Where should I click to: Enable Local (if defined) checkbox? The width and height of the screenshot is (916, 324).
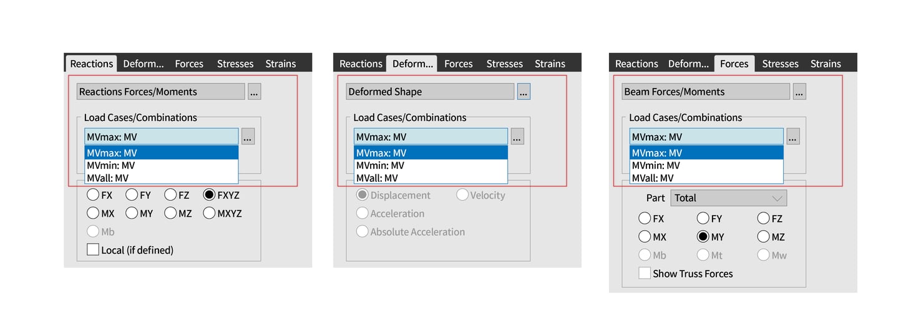(x=93, y=250)
